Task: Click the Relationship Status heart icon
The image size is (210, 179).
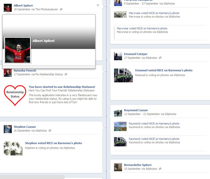Action: coord(15,95)
